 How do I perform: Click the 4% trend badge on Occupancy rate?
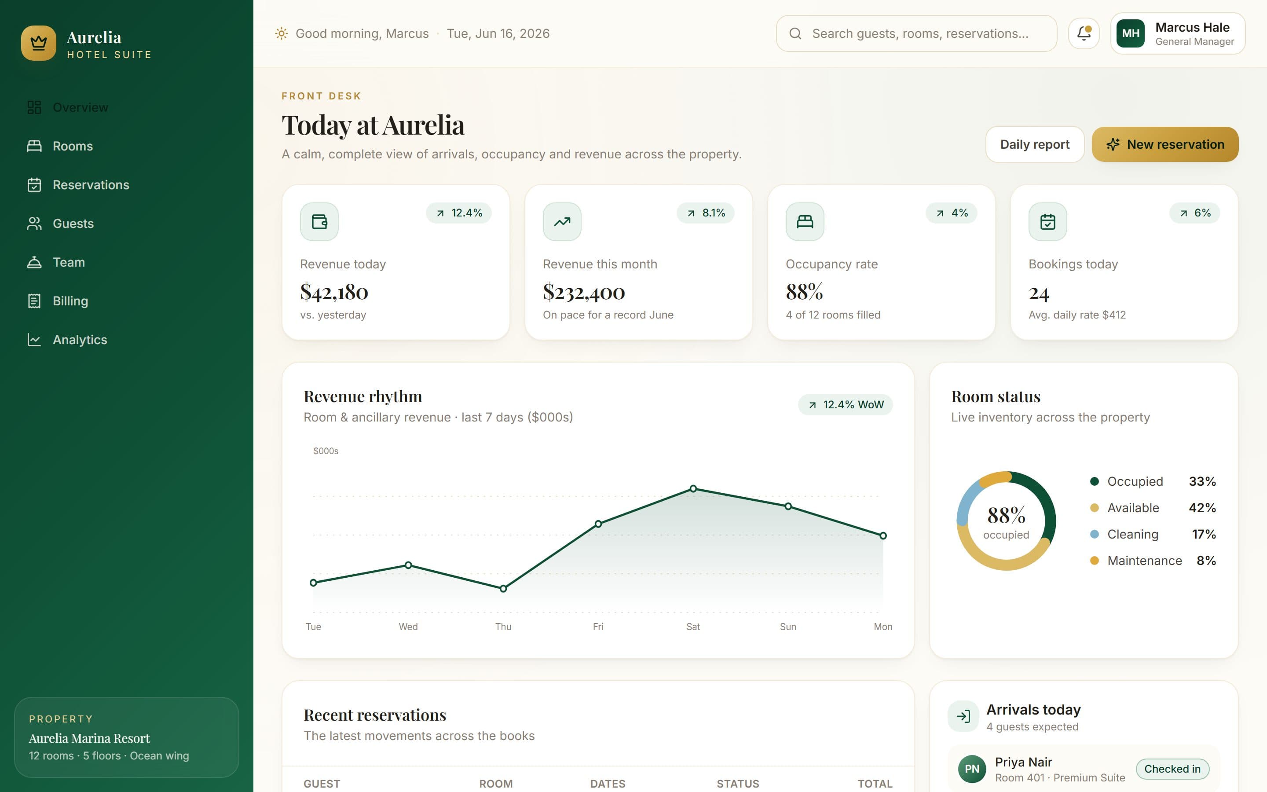(951, 213)
